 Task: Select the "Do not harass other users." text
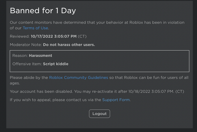coord(69,45)
